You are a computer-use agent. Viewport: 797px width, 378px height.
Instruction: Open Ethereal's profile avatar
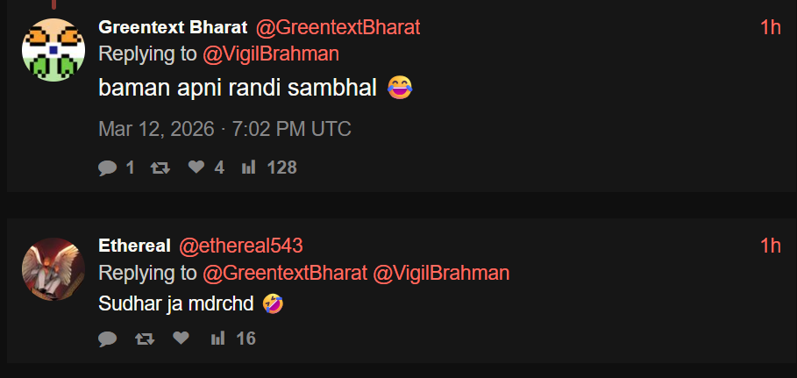pyautogui.click(x=53, y=268)
